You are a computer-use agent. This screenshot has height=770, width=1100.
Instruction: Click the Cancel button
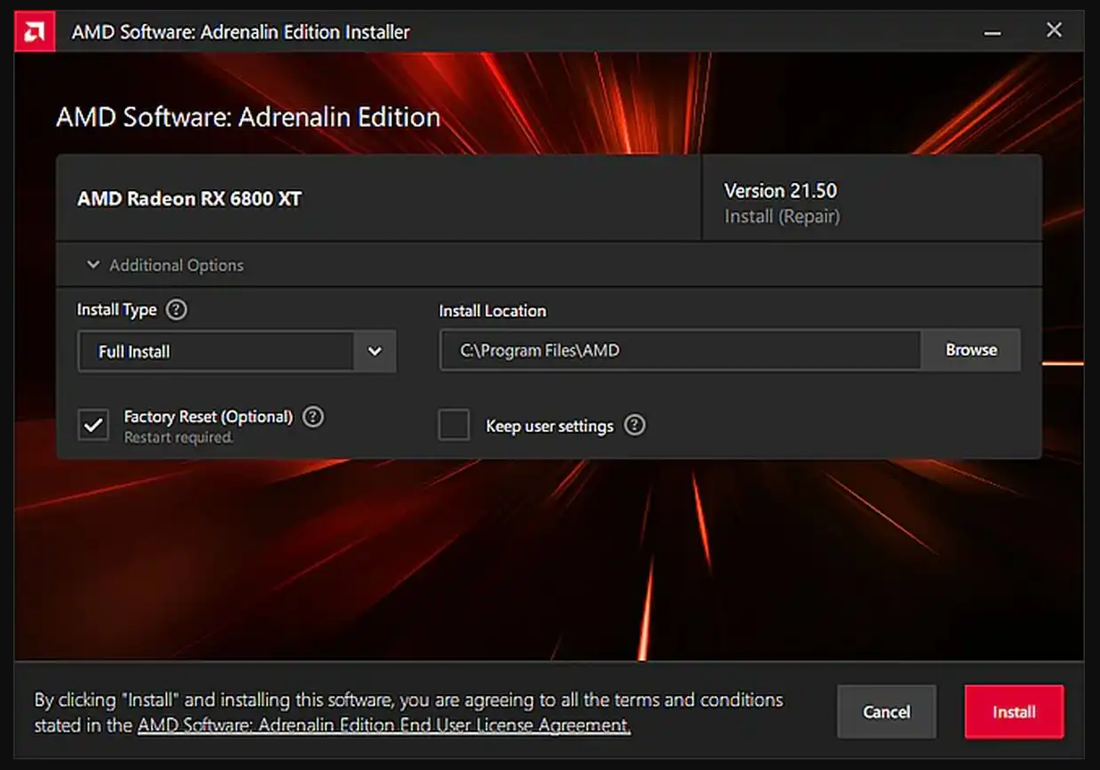click(x=886, y=712)
